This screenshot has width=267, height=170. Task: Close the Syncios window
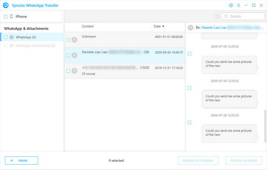(x=261, y=5)
